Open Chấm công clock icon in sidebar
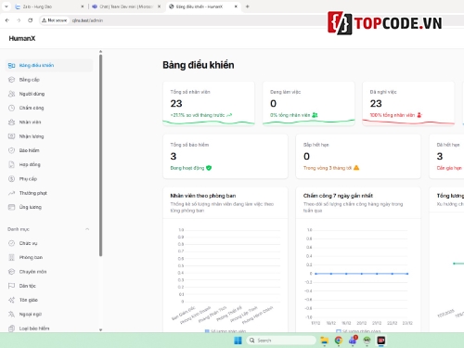The height and width of the screenshot is (348, 464). [x=11, y=108]
